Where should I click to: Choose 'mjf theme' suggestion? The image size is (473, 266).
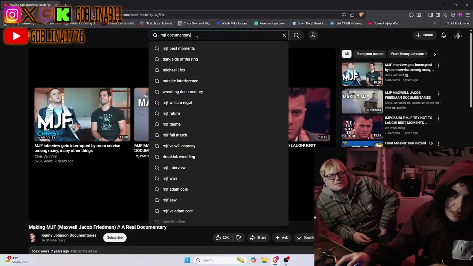(218, 124)
